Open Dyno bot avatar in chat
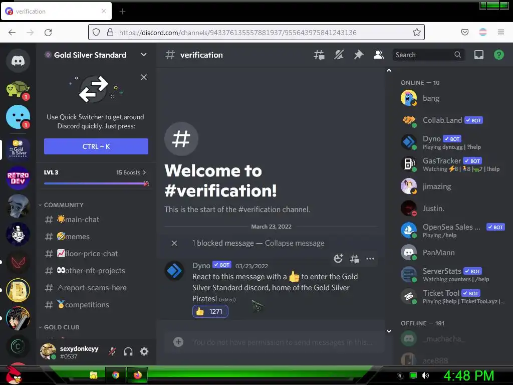 pyautogui.click(x=174, y=271)
